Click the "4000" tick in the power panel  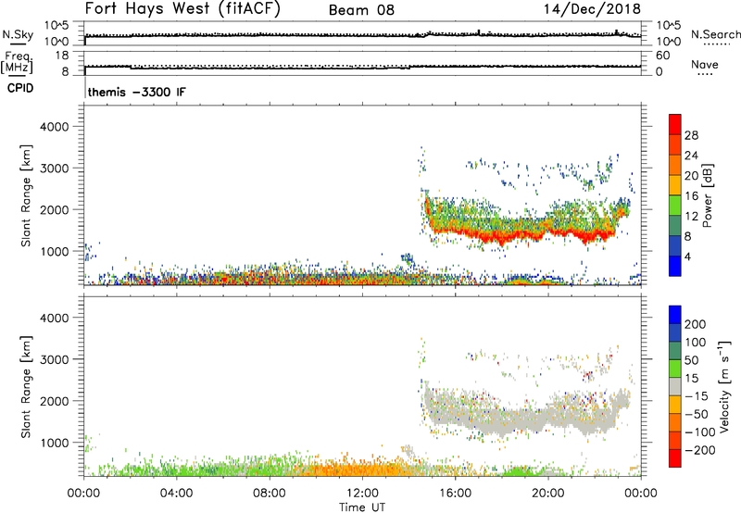point(54,127)
